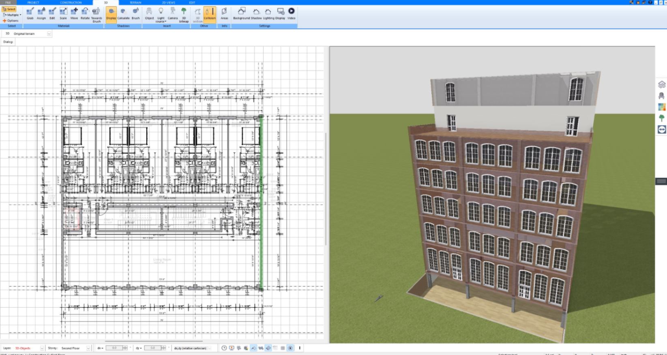667x355 pixels.
Task: Open the Multiple selection dropdown
Action: coord(12,15)
